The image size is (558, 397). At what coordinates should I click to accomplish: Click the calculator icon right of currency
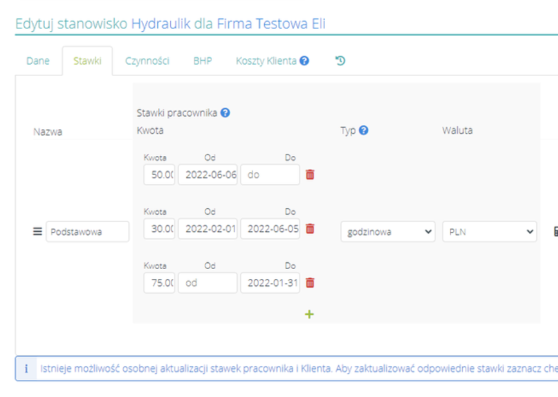coord(555,231)
